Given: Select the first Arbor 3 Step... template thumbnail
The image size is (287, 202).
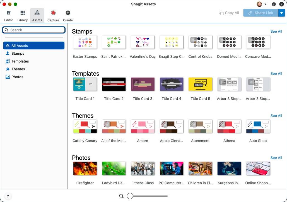Looking at the screenshot, I should point(229,84).
